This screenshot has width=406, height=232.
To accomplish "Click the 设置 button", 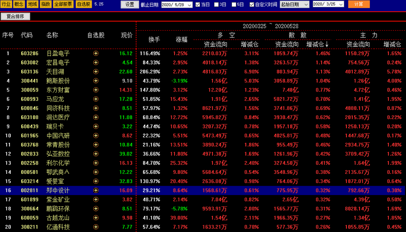I will point(129,4).
